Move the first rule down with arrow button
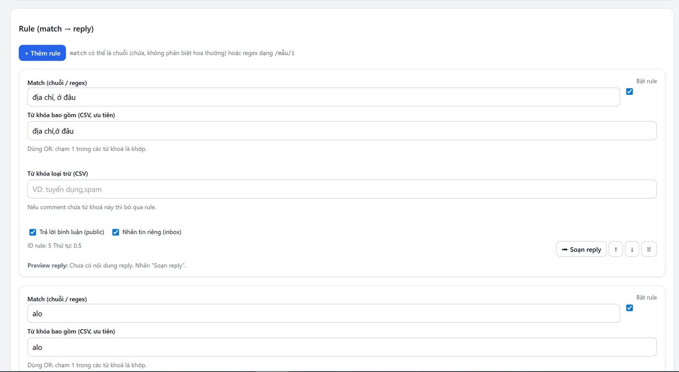This screenshot has height=372, width=679. pos(632,250)
